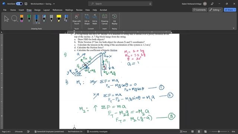Open the Acrobat tab
The image size is (238, 134).
pyautogui.click(x=103, y=10)
